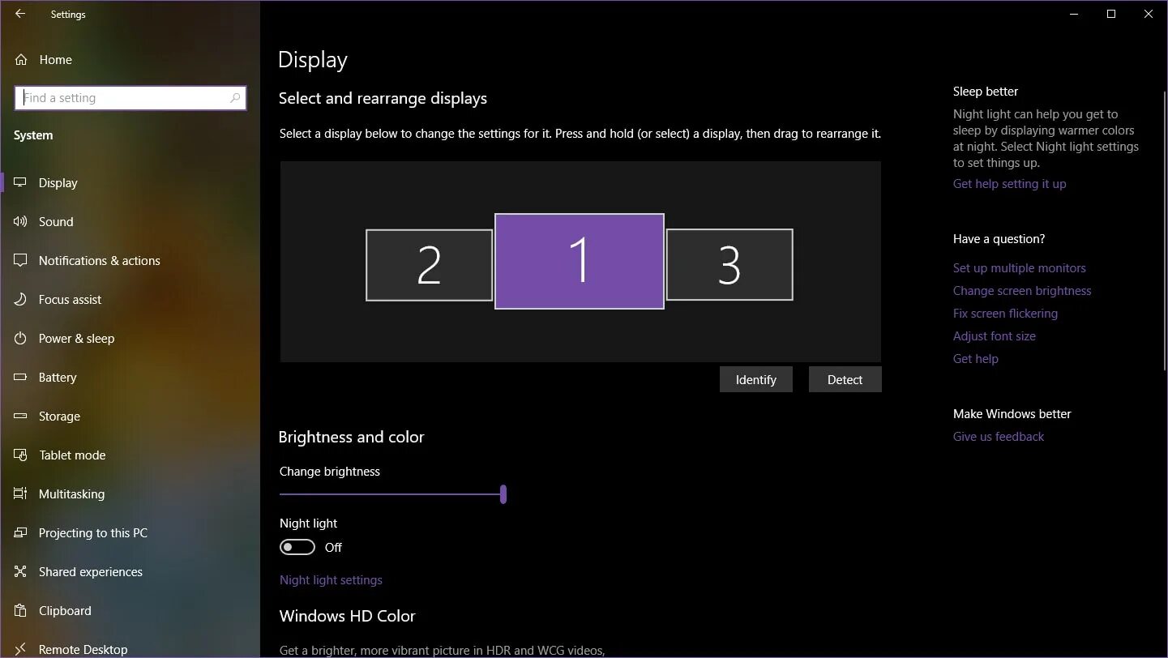Click the Tablet mode icon
1168x658 pixels.
click(x=21, y=455)
